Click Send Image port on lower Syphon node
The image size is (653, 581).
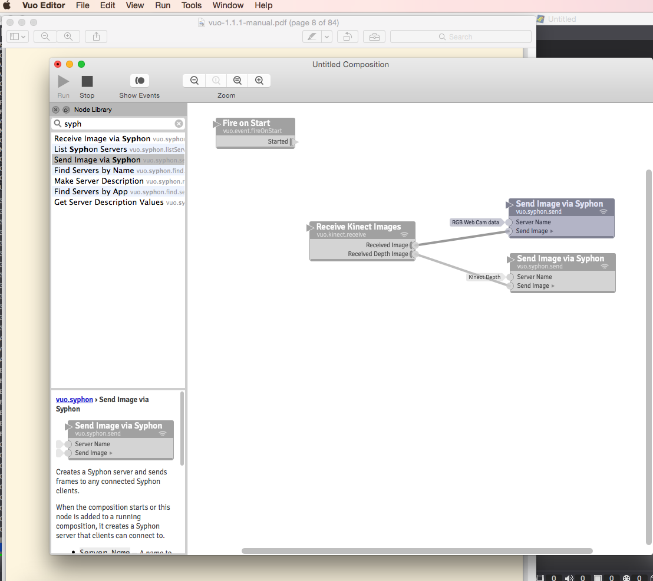click(510, 285)
